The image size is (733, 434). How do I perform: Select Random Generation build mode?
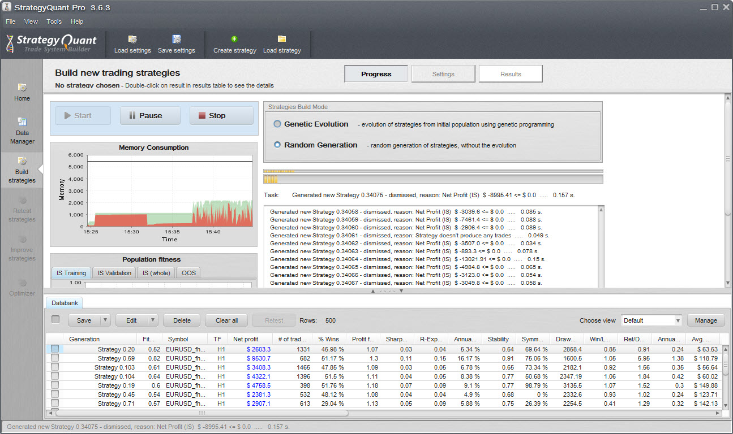click(277, 145)
